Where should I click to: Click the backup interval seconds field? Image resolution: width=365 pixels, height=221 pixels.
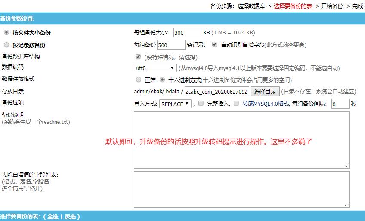tap(340, 104)
